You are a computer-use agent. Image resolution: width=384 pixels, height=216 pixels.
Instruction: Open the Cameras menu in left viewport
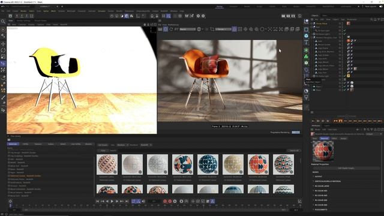click(22, 25)
